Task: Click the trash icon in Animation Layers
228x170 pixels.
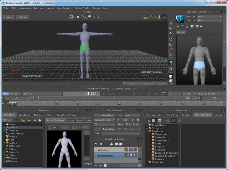Action: coord(106,144)
